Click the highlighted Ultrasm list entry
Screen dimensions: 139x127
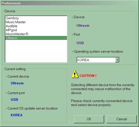click(x=36, y=38)
